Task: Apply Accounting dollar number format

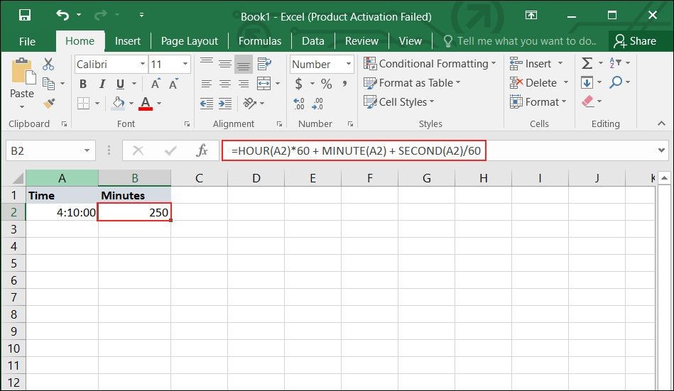Action: pyautogui.click(x=299, y=83)
